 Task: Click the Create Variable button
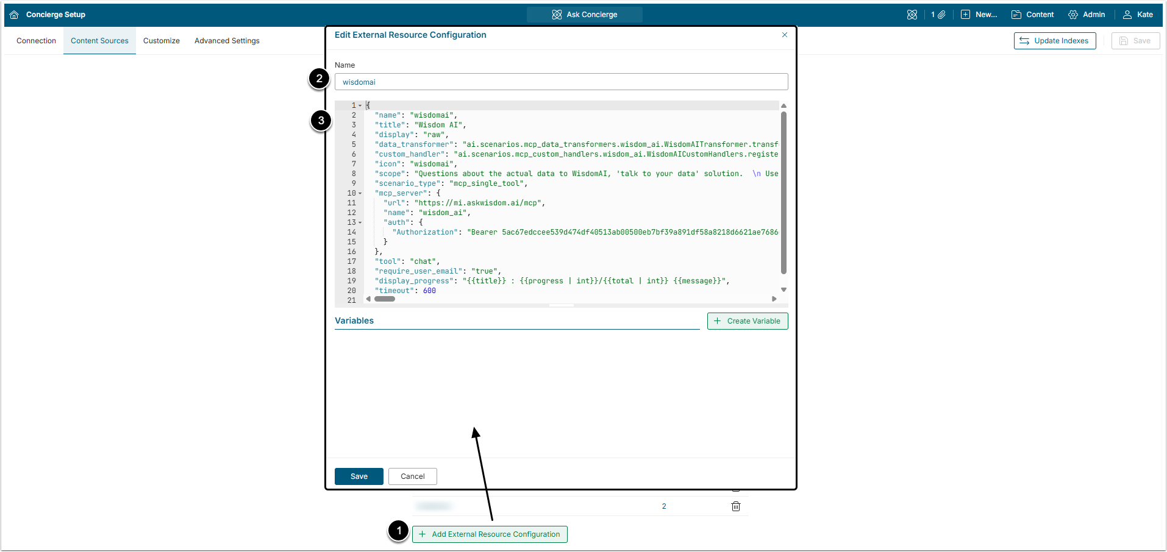pos(747,321)
